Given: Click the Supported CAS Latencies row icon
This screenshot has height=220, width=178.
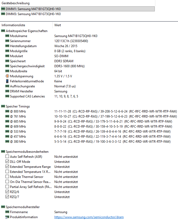Looking at the screenshot, I should [x=7, y=96].
